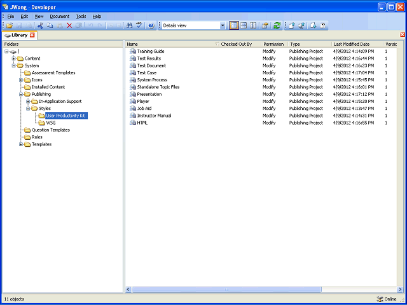Select the System Process row
This screenshot has width=407, height=305.
click(261, 80)
